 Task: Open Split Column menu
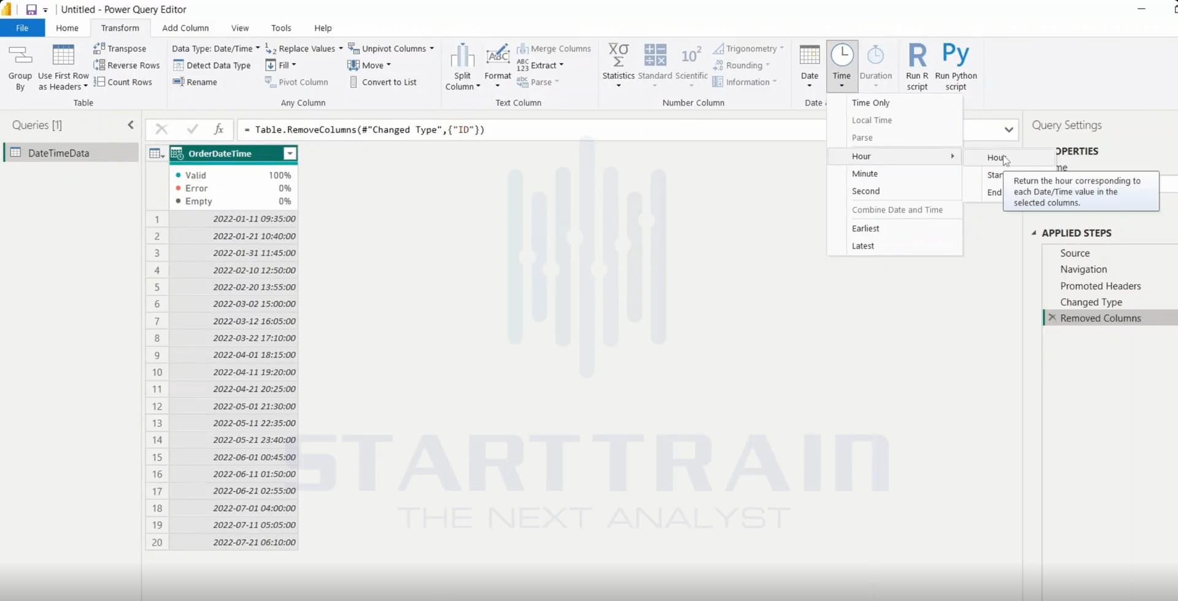tap(462, 68)
